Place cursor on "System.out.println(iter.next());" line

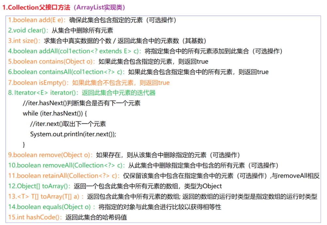[73, 134]
